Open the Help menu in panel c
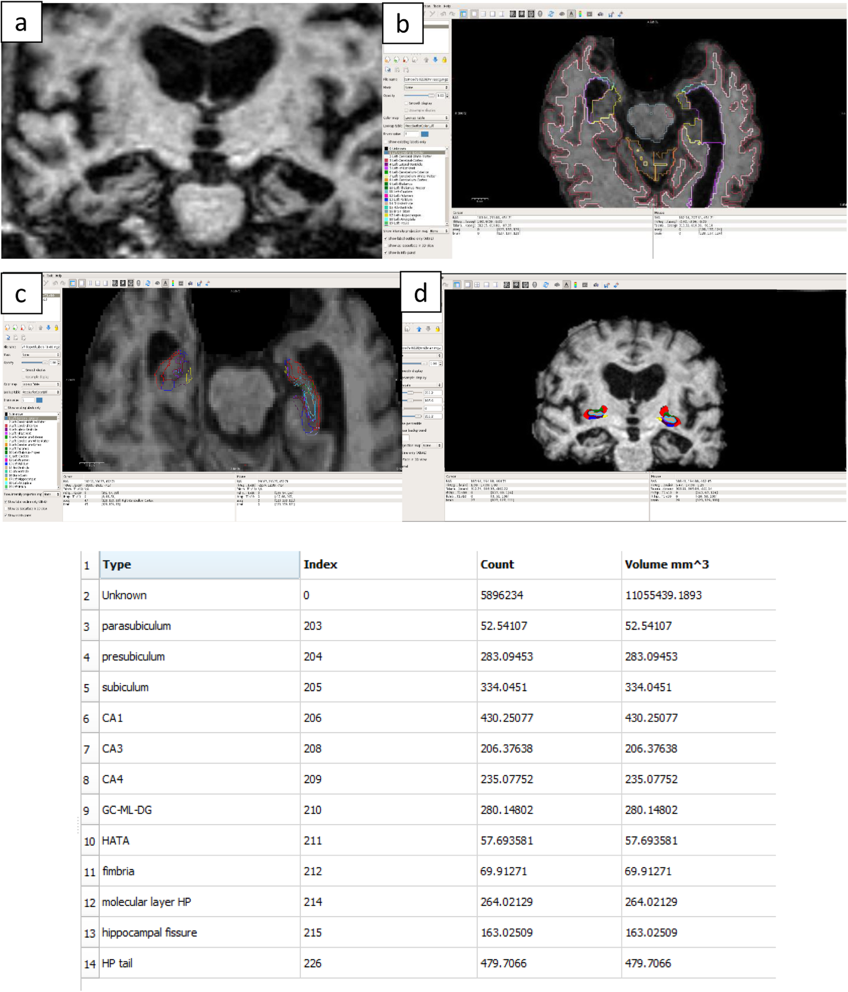This screenshot has width=848, height=992. point(58,276)
